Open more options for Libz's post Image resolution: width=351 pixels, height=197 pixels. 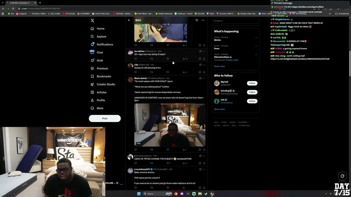click(x=204, y=65)
